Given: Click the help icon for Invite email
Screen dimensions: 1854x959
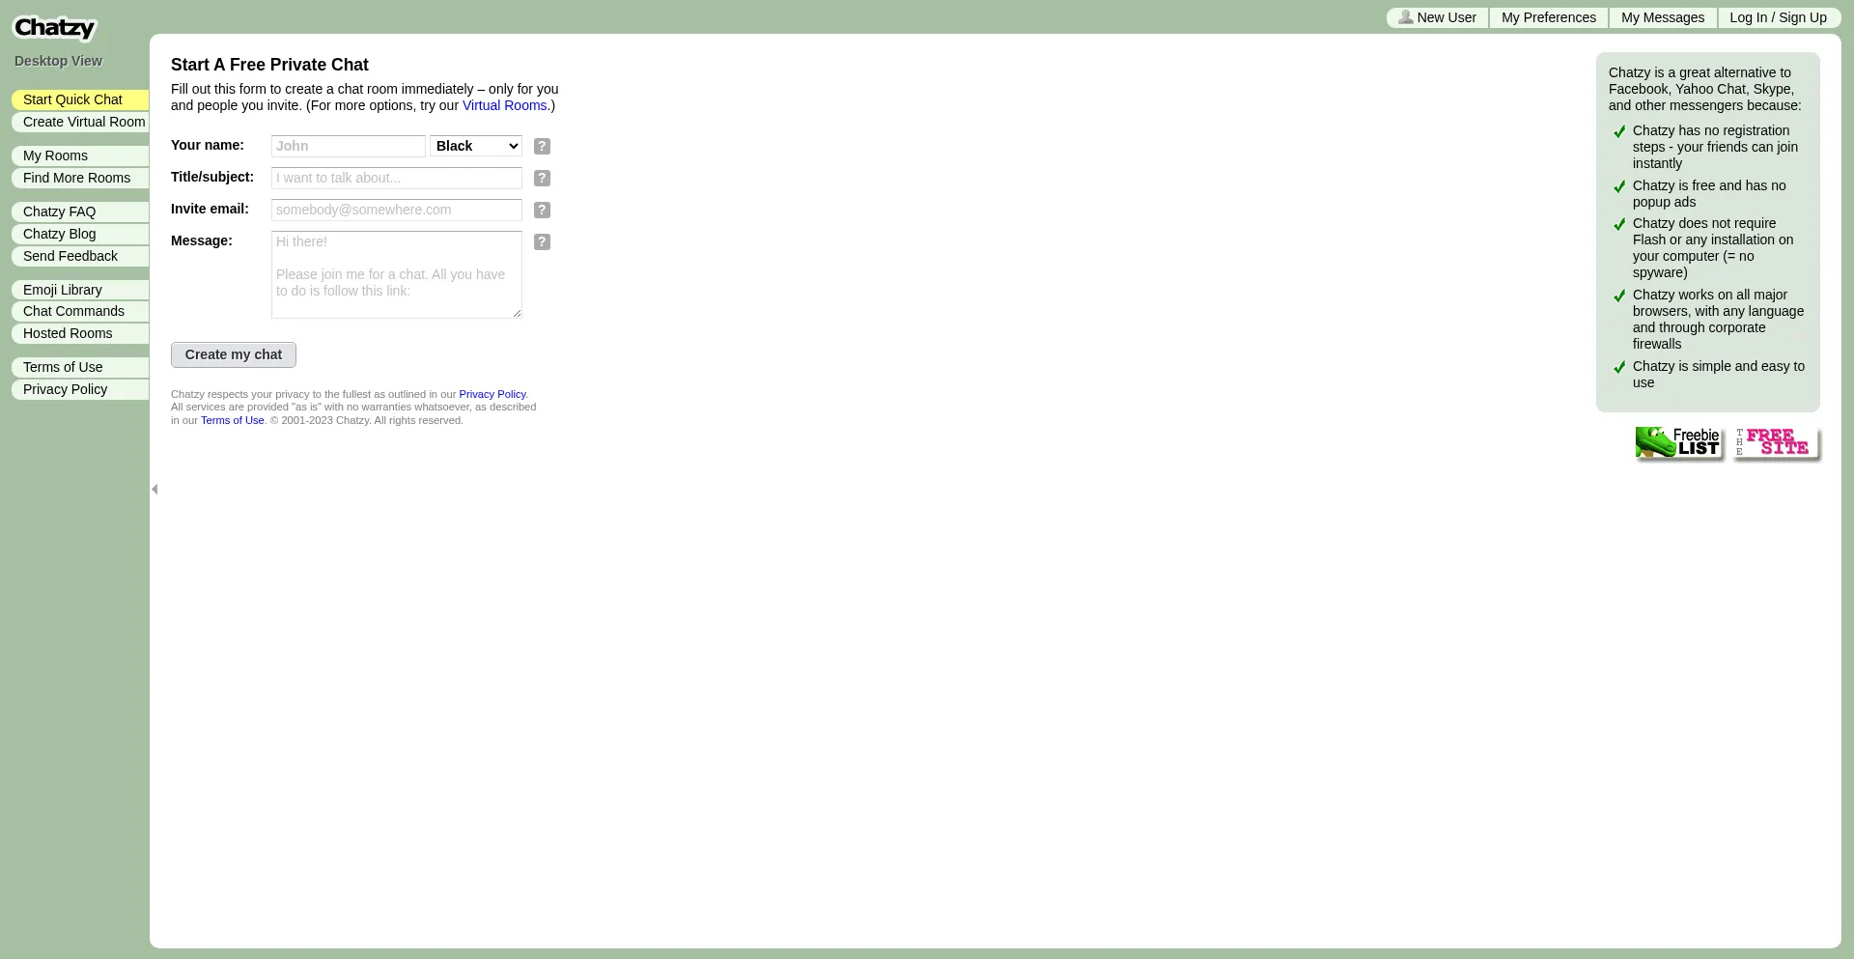Looking at the screenshot, I should click(541, 210).
